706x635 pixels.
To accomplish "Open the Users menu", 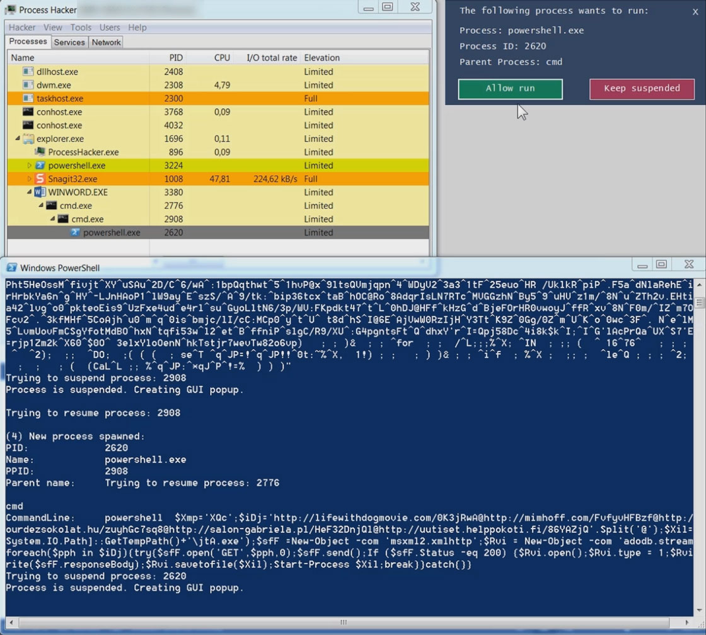I will click(x=110, y=28).
